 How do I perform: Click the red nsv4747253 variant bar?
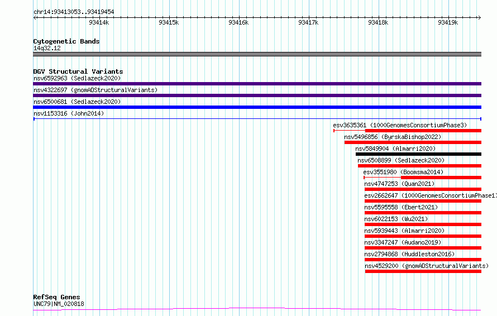point(423,189)
